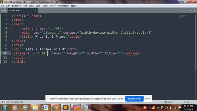Click line number 6 in gutter
197x111 pixels.
point(6,37)
